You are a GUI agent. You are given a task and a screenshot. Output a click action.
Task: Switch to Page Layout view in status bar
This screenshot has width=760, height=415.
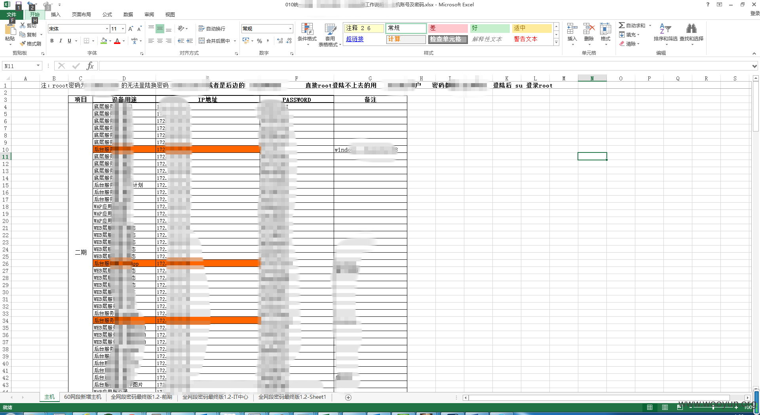(x=665, y=407)
